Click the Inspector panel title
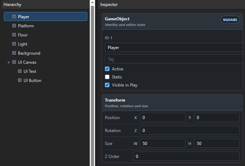This screenshot has height=166, width=245. tap(109, 5)
